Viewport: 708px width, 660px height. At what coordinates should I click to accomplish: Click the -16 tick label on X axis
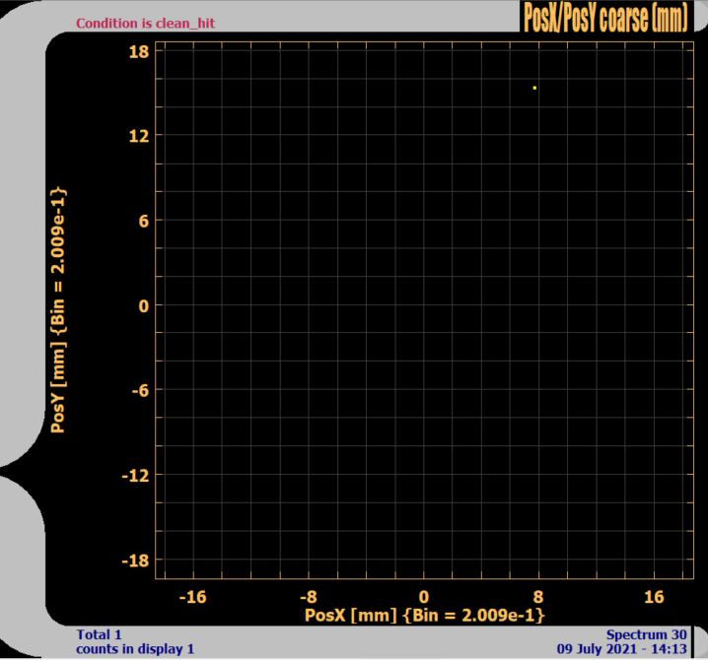(x=192, y=596)
